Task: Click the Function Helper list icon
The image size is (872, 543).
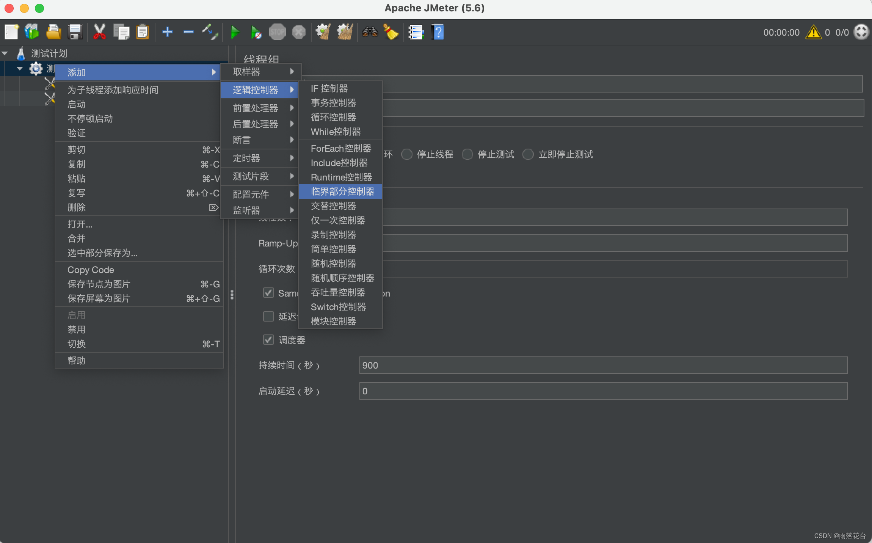Action: click(x=416, y=32)
